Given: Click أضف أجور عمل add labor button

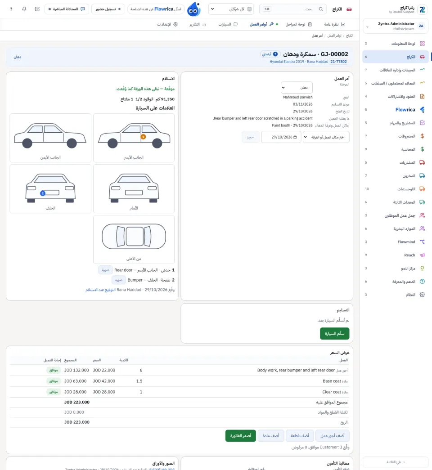Looking at the screenshot, I should click(x=333, y=435).
